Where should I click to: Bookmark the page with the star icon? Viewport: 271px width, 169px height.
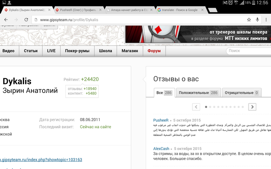[x=249, y=20]
